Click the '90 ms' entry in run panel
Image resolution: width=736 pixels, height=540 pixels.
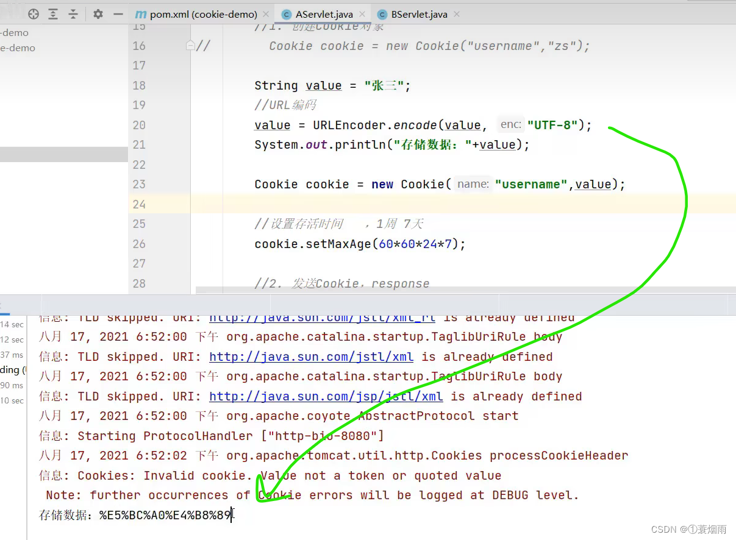click(12, 385)
